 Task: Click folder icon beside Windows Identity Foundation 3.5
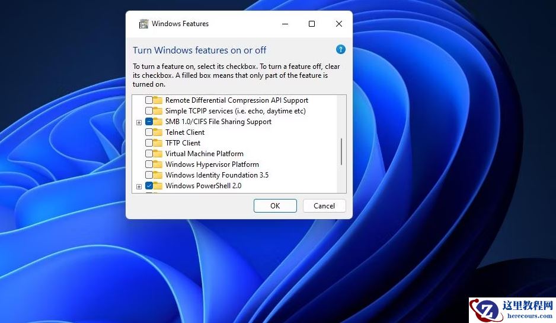click(x=158, y=175)
